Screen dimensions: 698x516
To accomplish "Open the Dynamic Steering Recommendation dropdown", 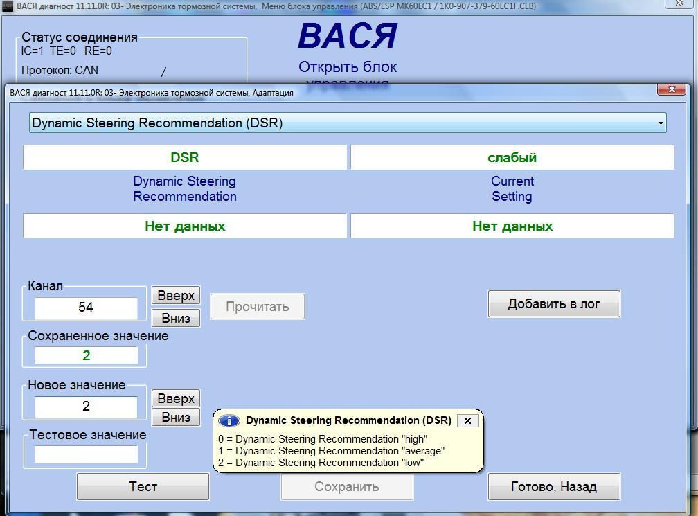I will [x=346, y=123].
